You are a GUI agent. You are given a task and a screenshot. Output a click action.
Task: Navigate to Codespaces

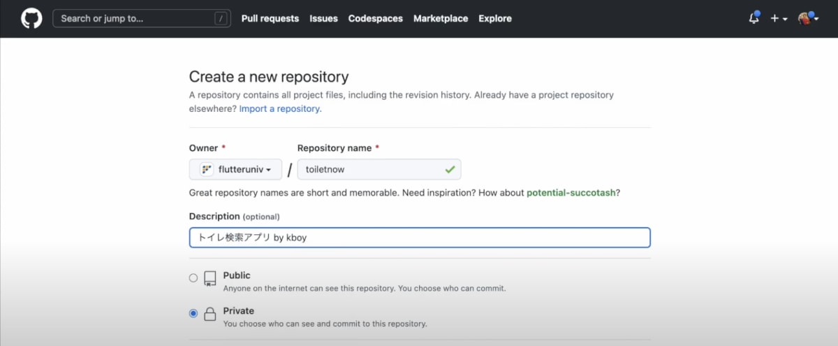point(375,19)
